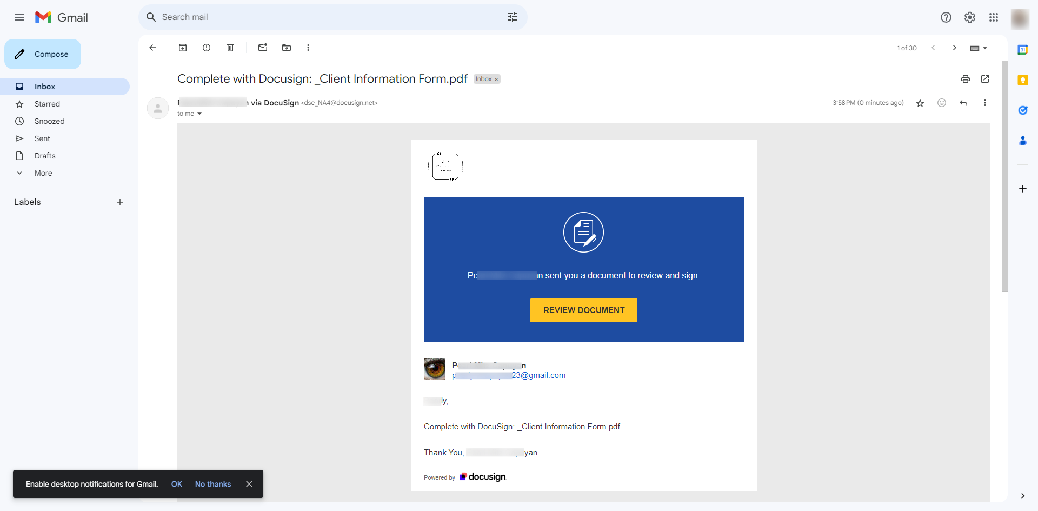Viewport: 1038px width, 511px height.
Task: Click the '1 of 30' counter
Action: 907,48
